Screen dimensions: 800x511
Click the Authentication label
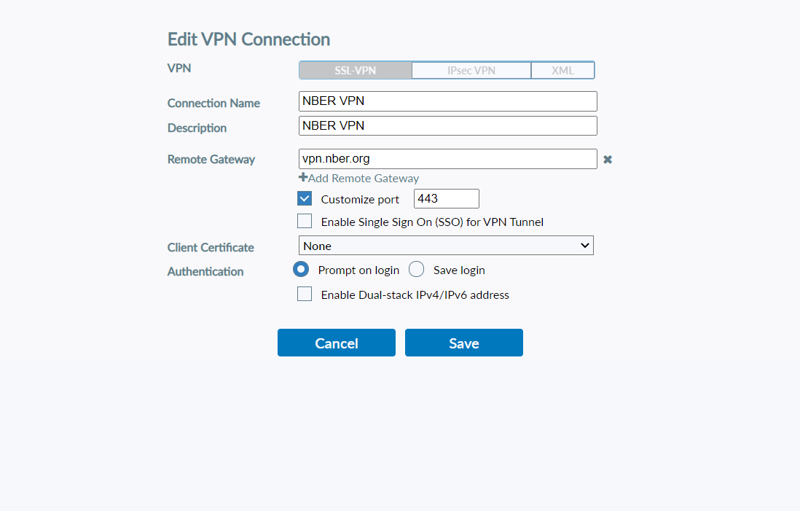point(205,272)
